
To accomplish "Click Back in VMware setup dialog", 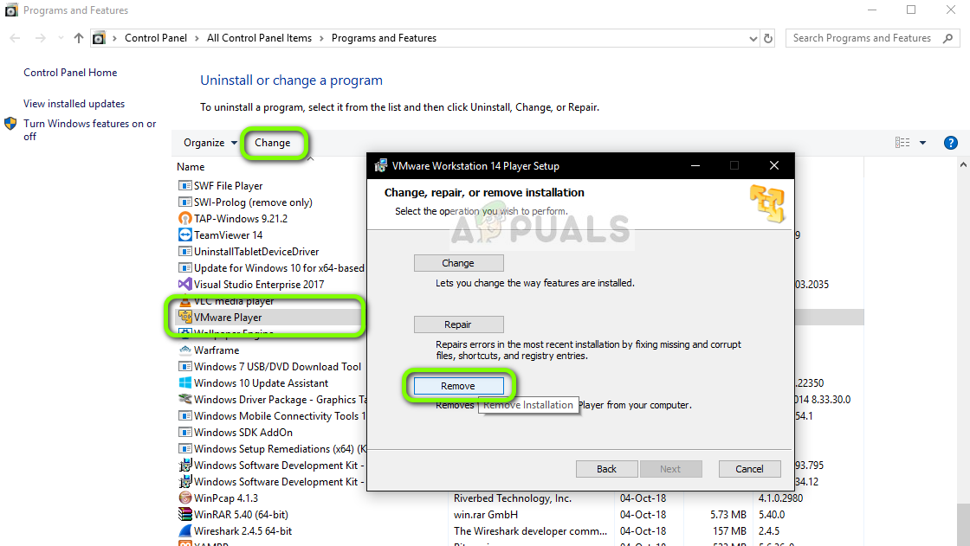I will pyautogui.click(x=607, y=469).
